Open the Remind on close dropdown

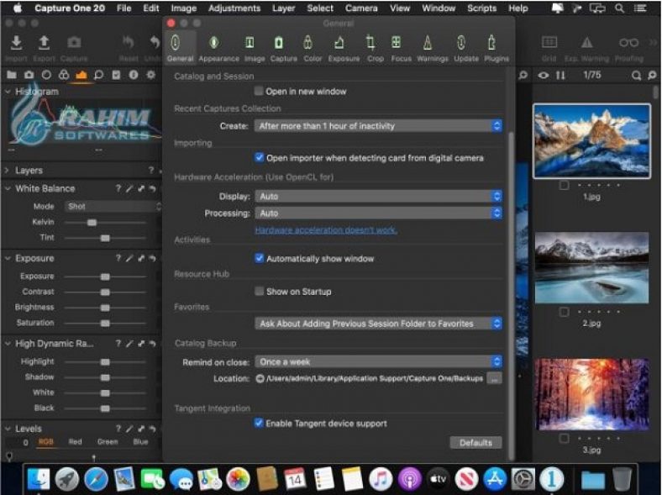378,361
